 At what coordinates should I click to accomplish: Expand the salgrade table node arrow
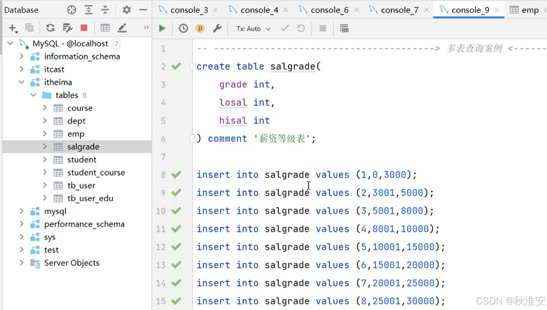[x=44, y=147]
